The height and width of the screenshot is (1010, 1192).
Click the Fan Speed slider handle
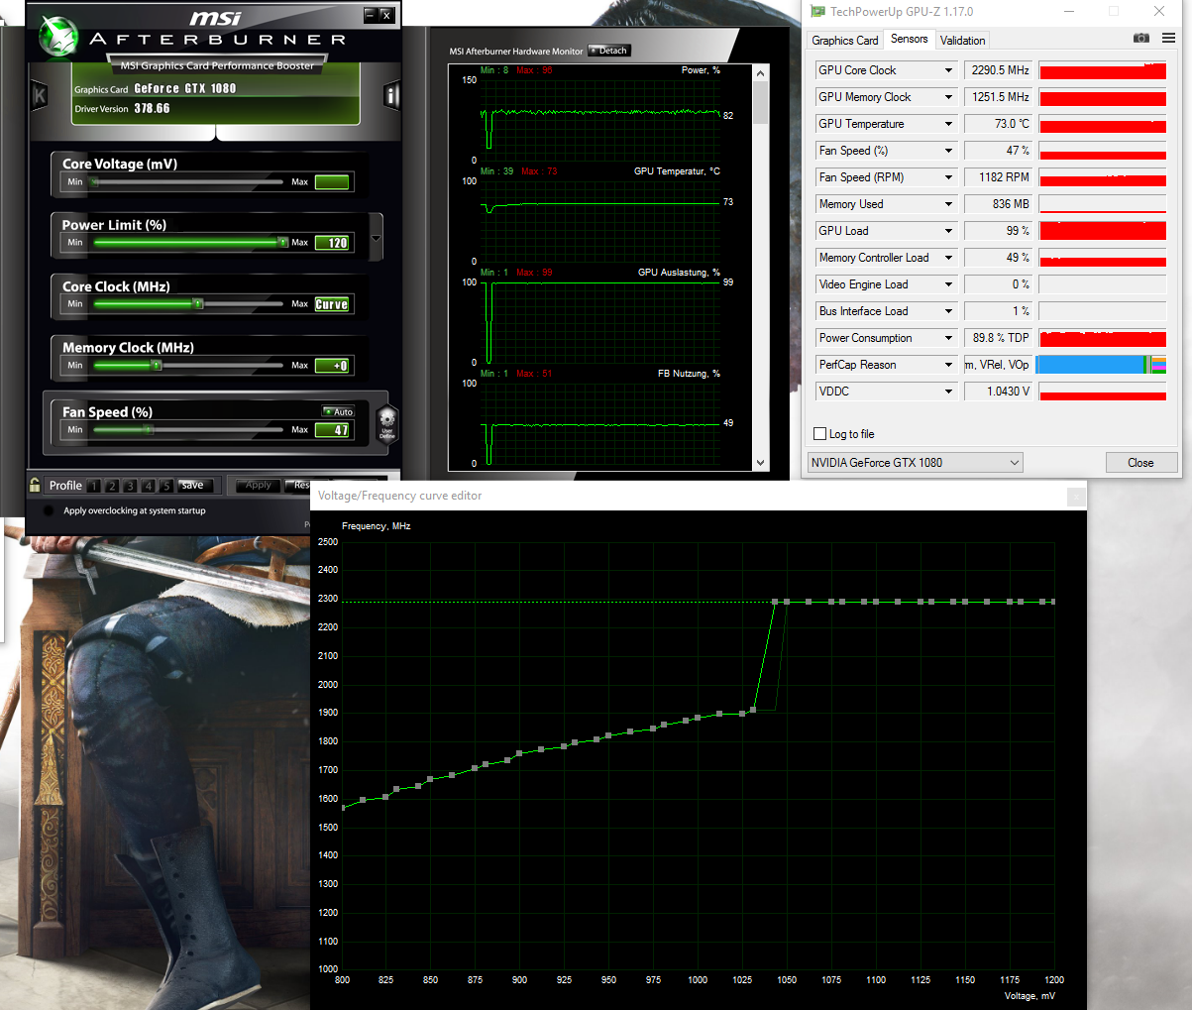[x=149, y=429]
